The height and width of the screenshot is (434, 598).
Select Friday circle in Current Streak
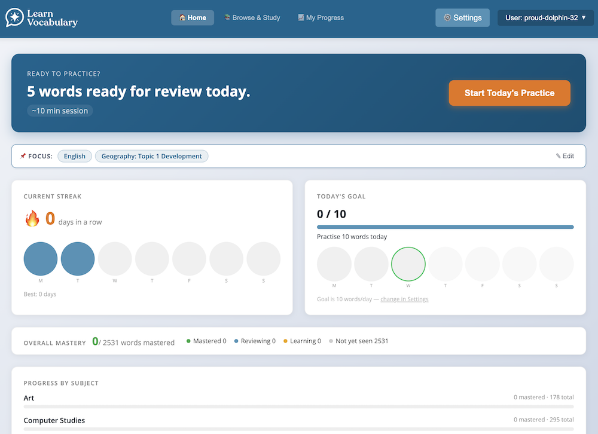tap(189, 259)
